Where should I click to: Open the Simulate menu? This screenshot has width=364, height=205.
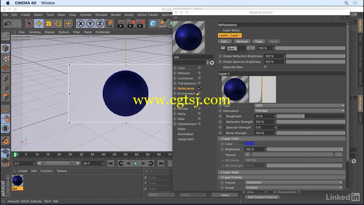101,15
